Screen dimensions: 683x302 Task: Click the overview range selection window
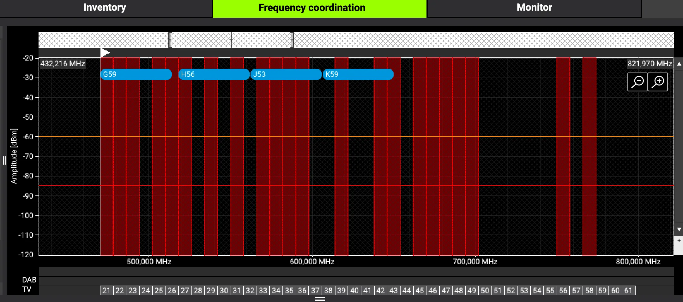click(231, 40)
